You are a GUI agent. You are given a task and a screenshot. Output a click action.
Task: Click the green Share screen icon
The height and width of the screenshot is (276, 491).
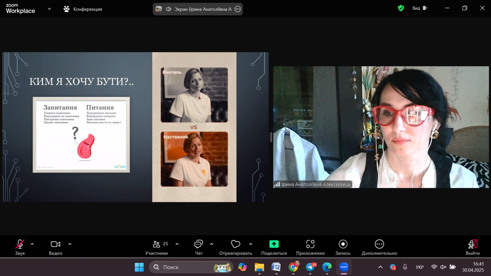(x=274, y=244)
